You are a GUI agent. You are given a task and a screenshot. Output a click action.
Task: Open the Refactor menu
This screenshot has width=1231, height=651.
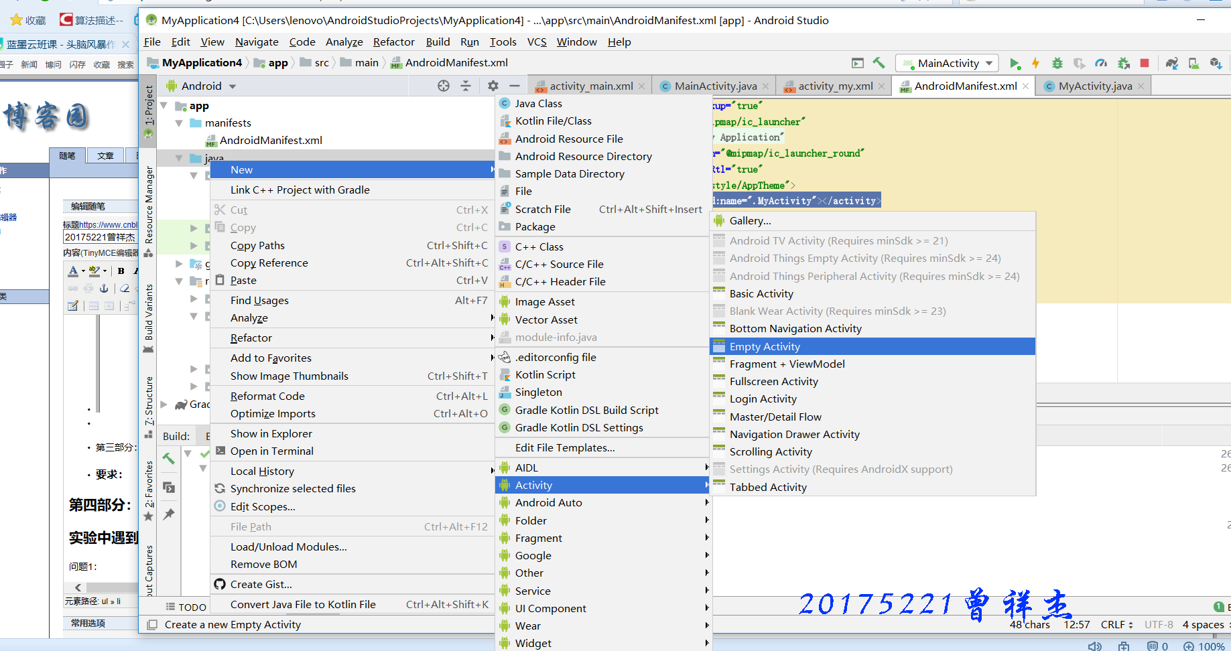pyautogui.click(x=394, y=42)
